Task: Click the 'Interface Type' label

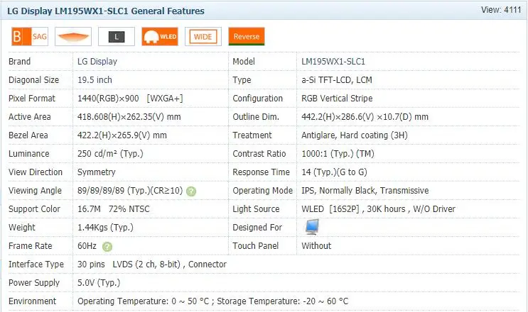Action: click(36, 264)
